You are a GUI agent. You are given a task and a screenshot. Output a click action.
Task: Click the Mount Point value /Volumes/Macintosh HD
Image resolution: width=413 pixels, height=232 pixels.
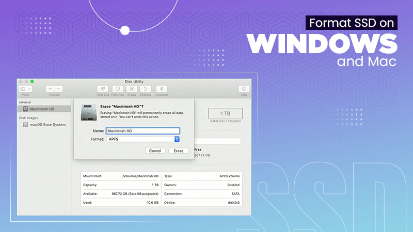tap(140, 176)
